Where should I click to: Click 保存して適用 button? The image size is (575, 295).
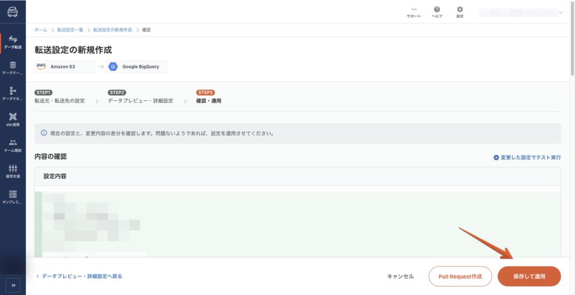click(529, 276)
